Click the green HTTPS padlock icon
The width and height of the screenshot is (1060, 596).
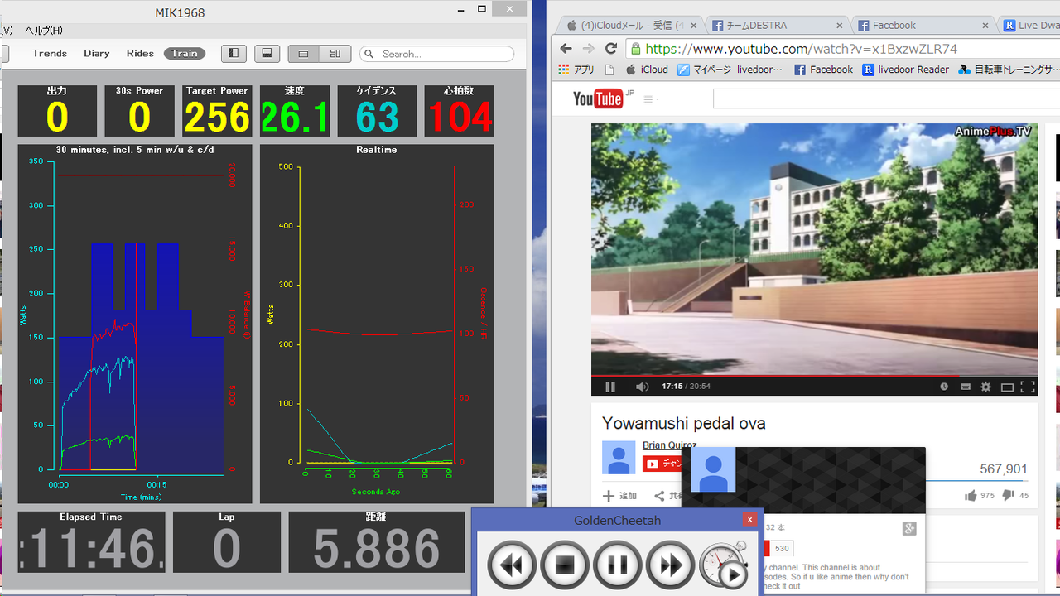[x=635, y=49]
